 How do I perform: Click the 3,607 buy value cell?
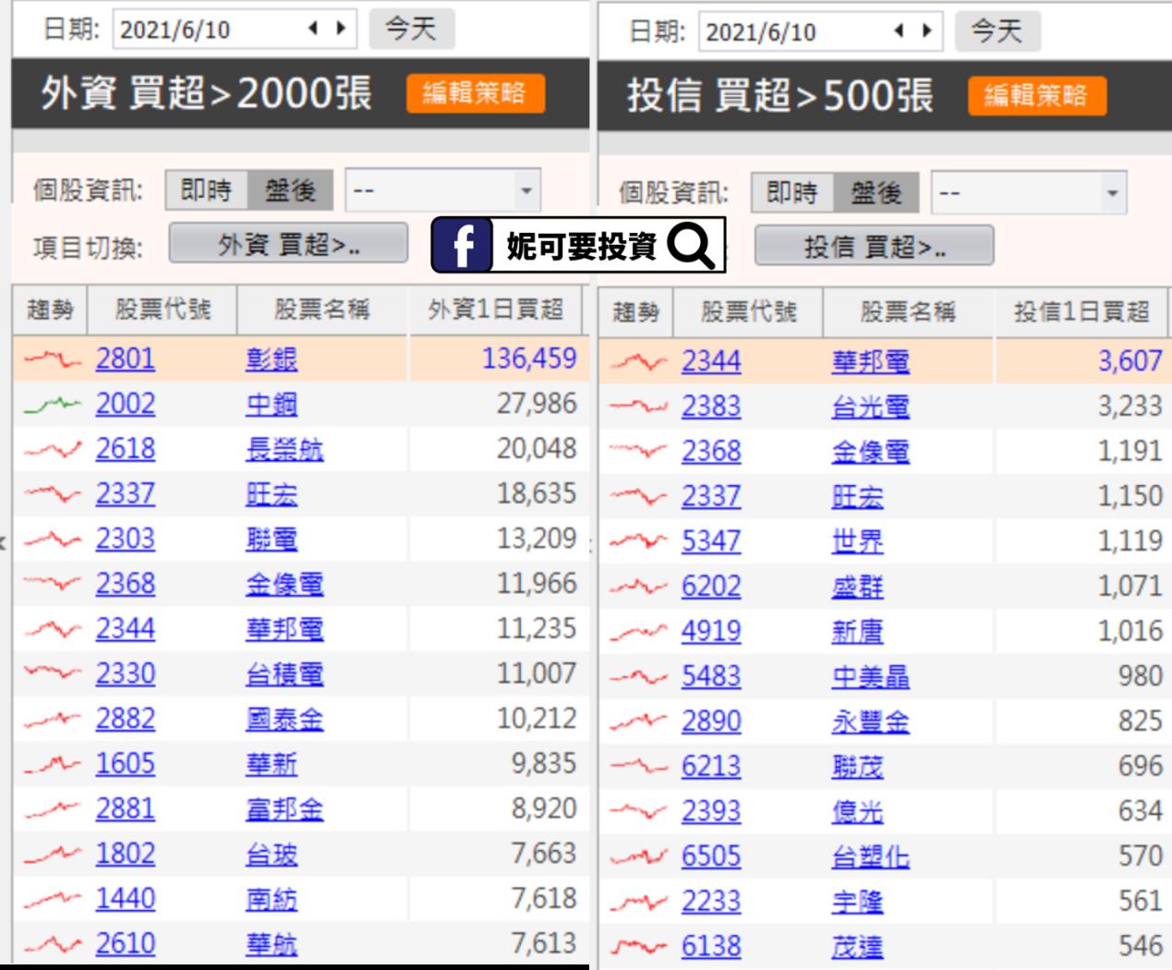click(1083, 361)
